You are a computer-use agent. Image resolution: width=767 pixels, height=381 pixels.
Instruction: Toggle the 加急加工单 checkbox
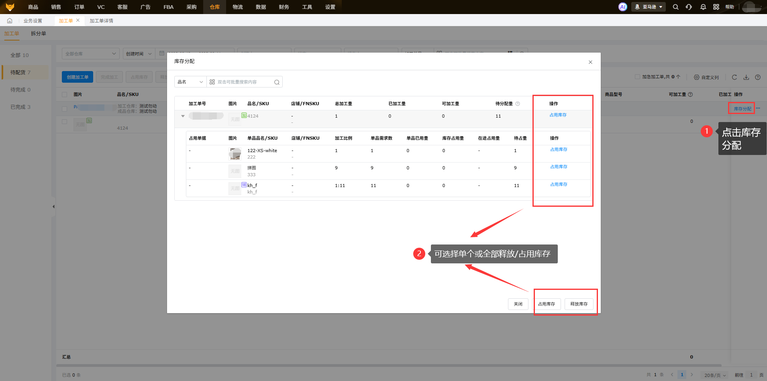point(637,77)
